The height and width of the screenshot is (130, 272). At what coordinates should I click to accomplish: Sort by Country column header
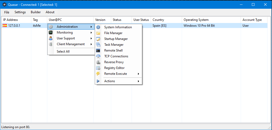pyautogui.click(x=166, y=20)
